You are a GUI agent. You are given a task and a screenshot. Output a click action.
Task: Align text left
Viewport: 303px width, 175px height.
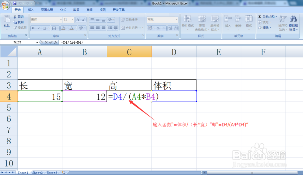(92, 28)
